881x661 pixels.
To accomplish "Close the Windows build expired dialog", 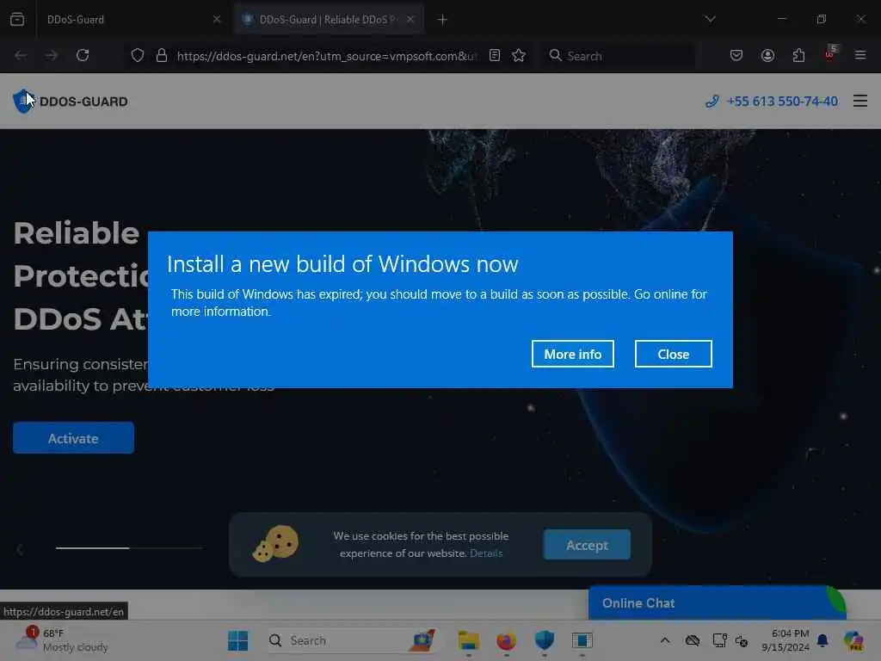I will (x=673, y=354).
